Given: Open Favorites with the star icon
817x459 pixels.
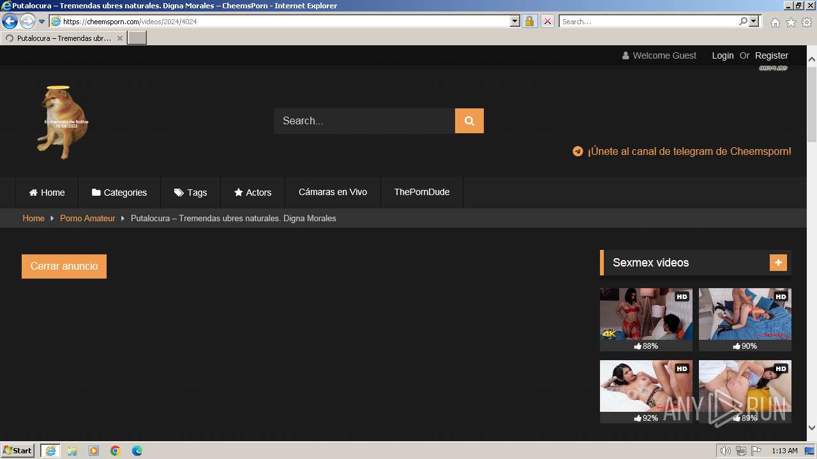Looking at the screenshot, I should (x=791, y=22).
